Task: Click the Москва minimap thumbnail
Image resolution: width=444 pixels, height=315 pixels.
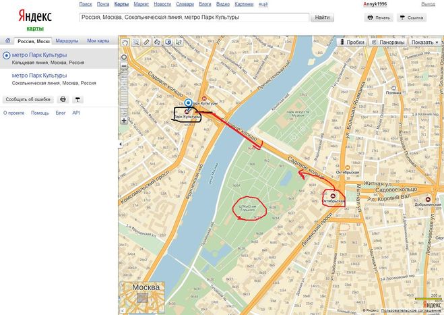Action: point(142,297)
